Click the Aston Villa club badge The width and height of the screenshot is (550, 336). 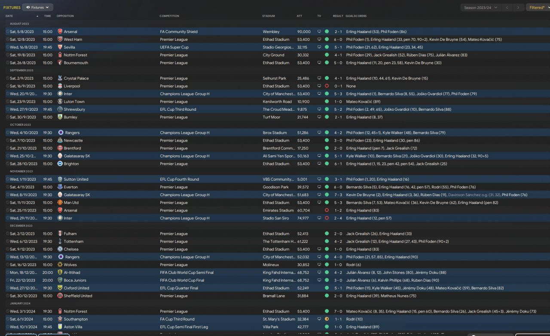pos(60,327)
